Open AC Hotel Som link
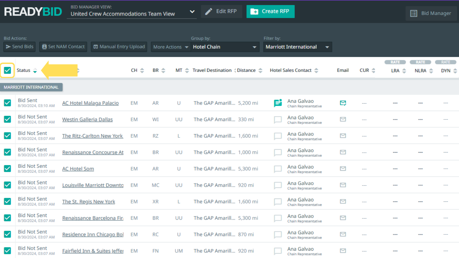This screenshot has width=459, height=258. 78,168
